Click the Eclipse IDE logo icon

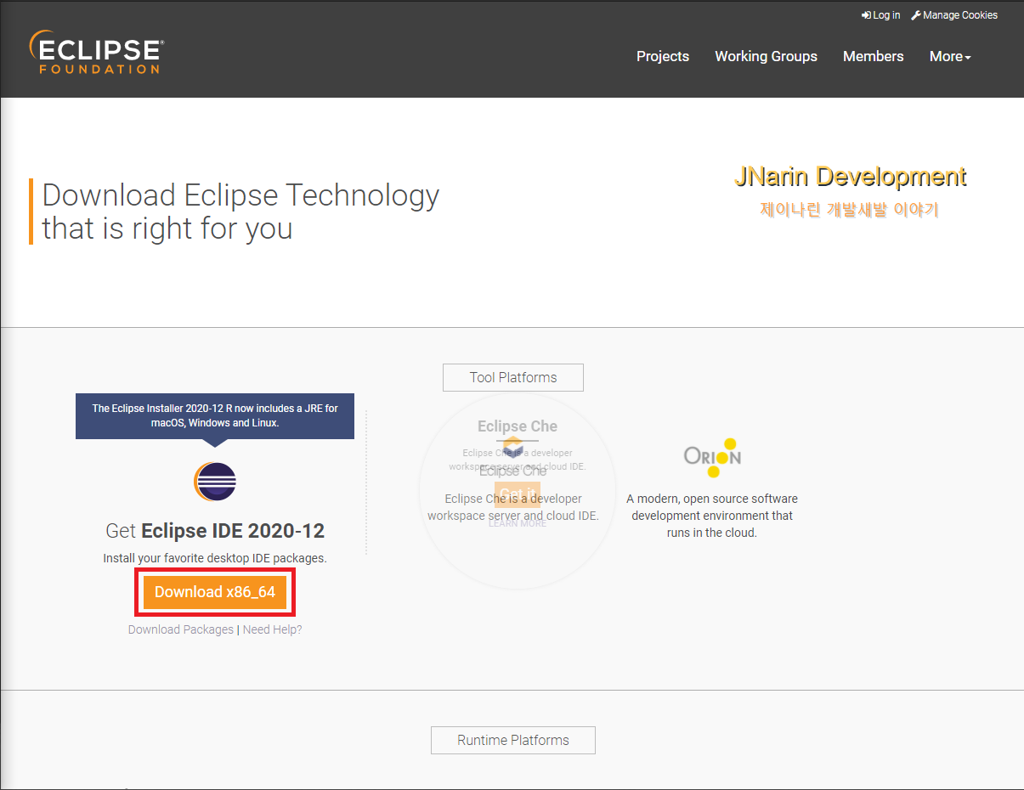[215, 482]
